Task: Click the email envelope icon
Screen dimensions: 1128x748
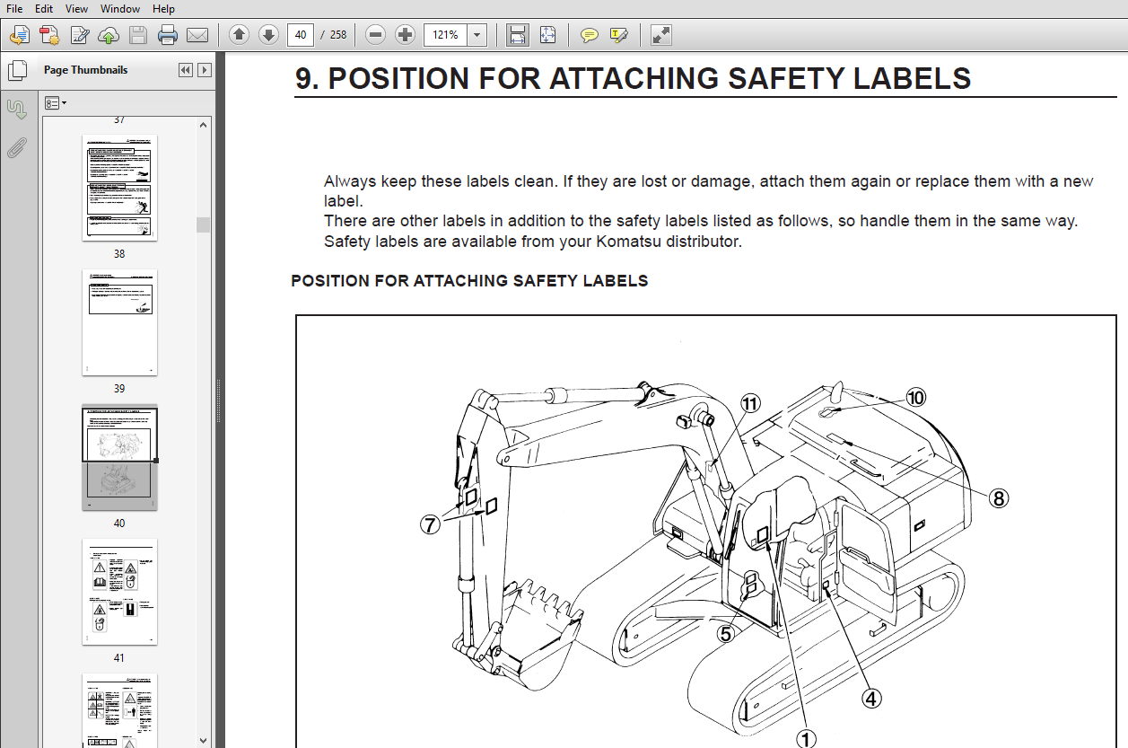Action: coord(197,35)
